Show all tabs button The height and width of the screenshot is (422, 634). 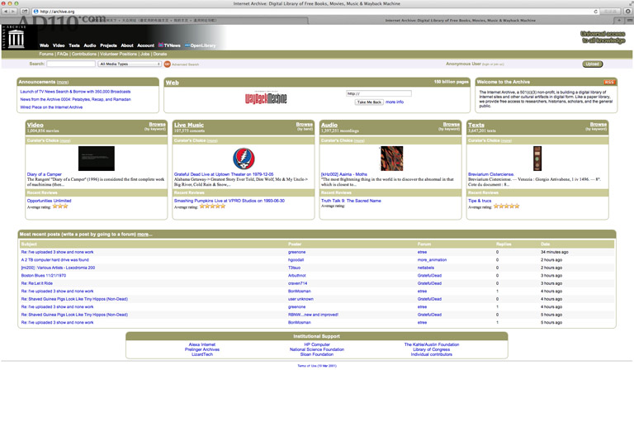click(628, 20)
